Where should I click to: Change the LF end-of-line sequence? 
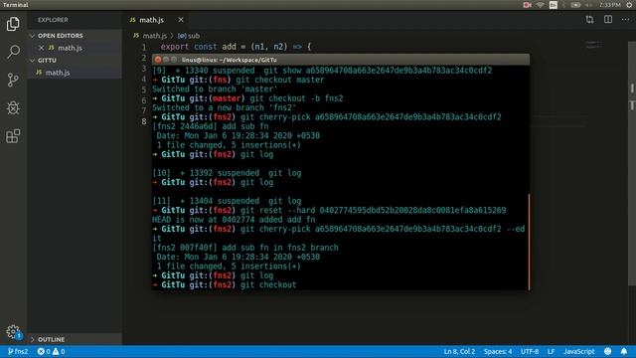(x=551, y=351)
